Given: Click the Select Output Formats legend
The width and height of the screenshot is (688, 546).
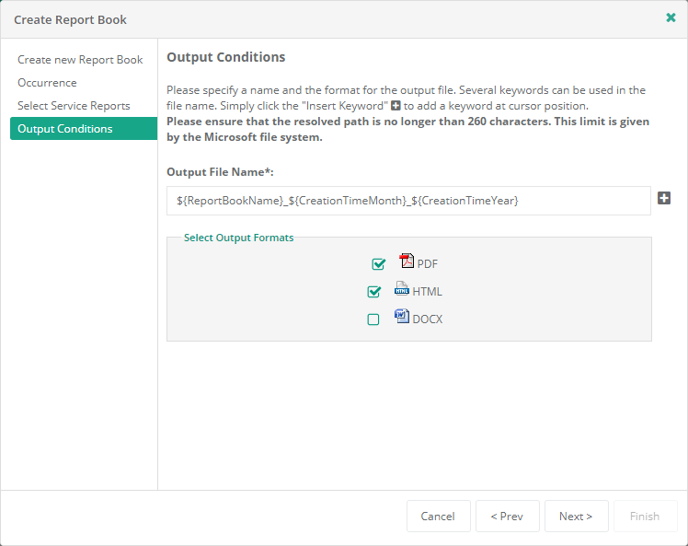Looking at the screenshot, I should (238, 238).
